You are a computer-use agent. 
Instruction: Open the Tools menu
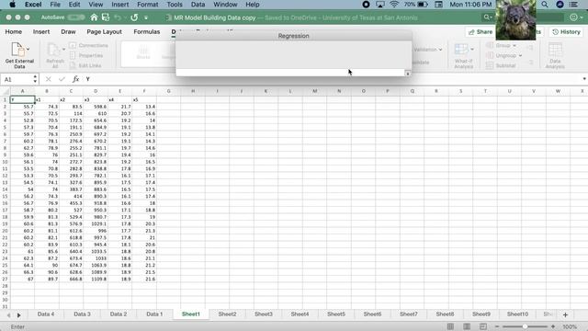175,5
